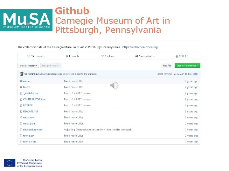Click the commit message in the datapackage.json row

coord(98,130)
